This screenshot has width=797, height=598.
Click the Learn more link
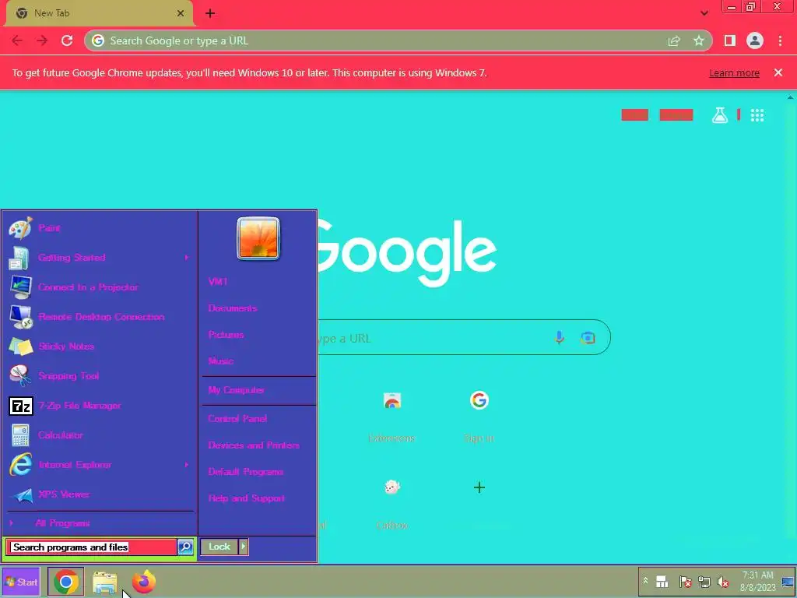(734, 72)
